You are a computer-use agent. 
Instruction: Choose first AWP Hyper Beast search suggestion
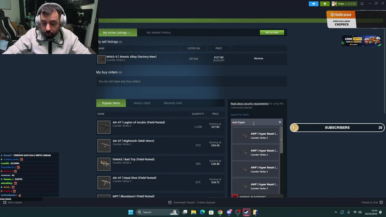pos(255,135)
